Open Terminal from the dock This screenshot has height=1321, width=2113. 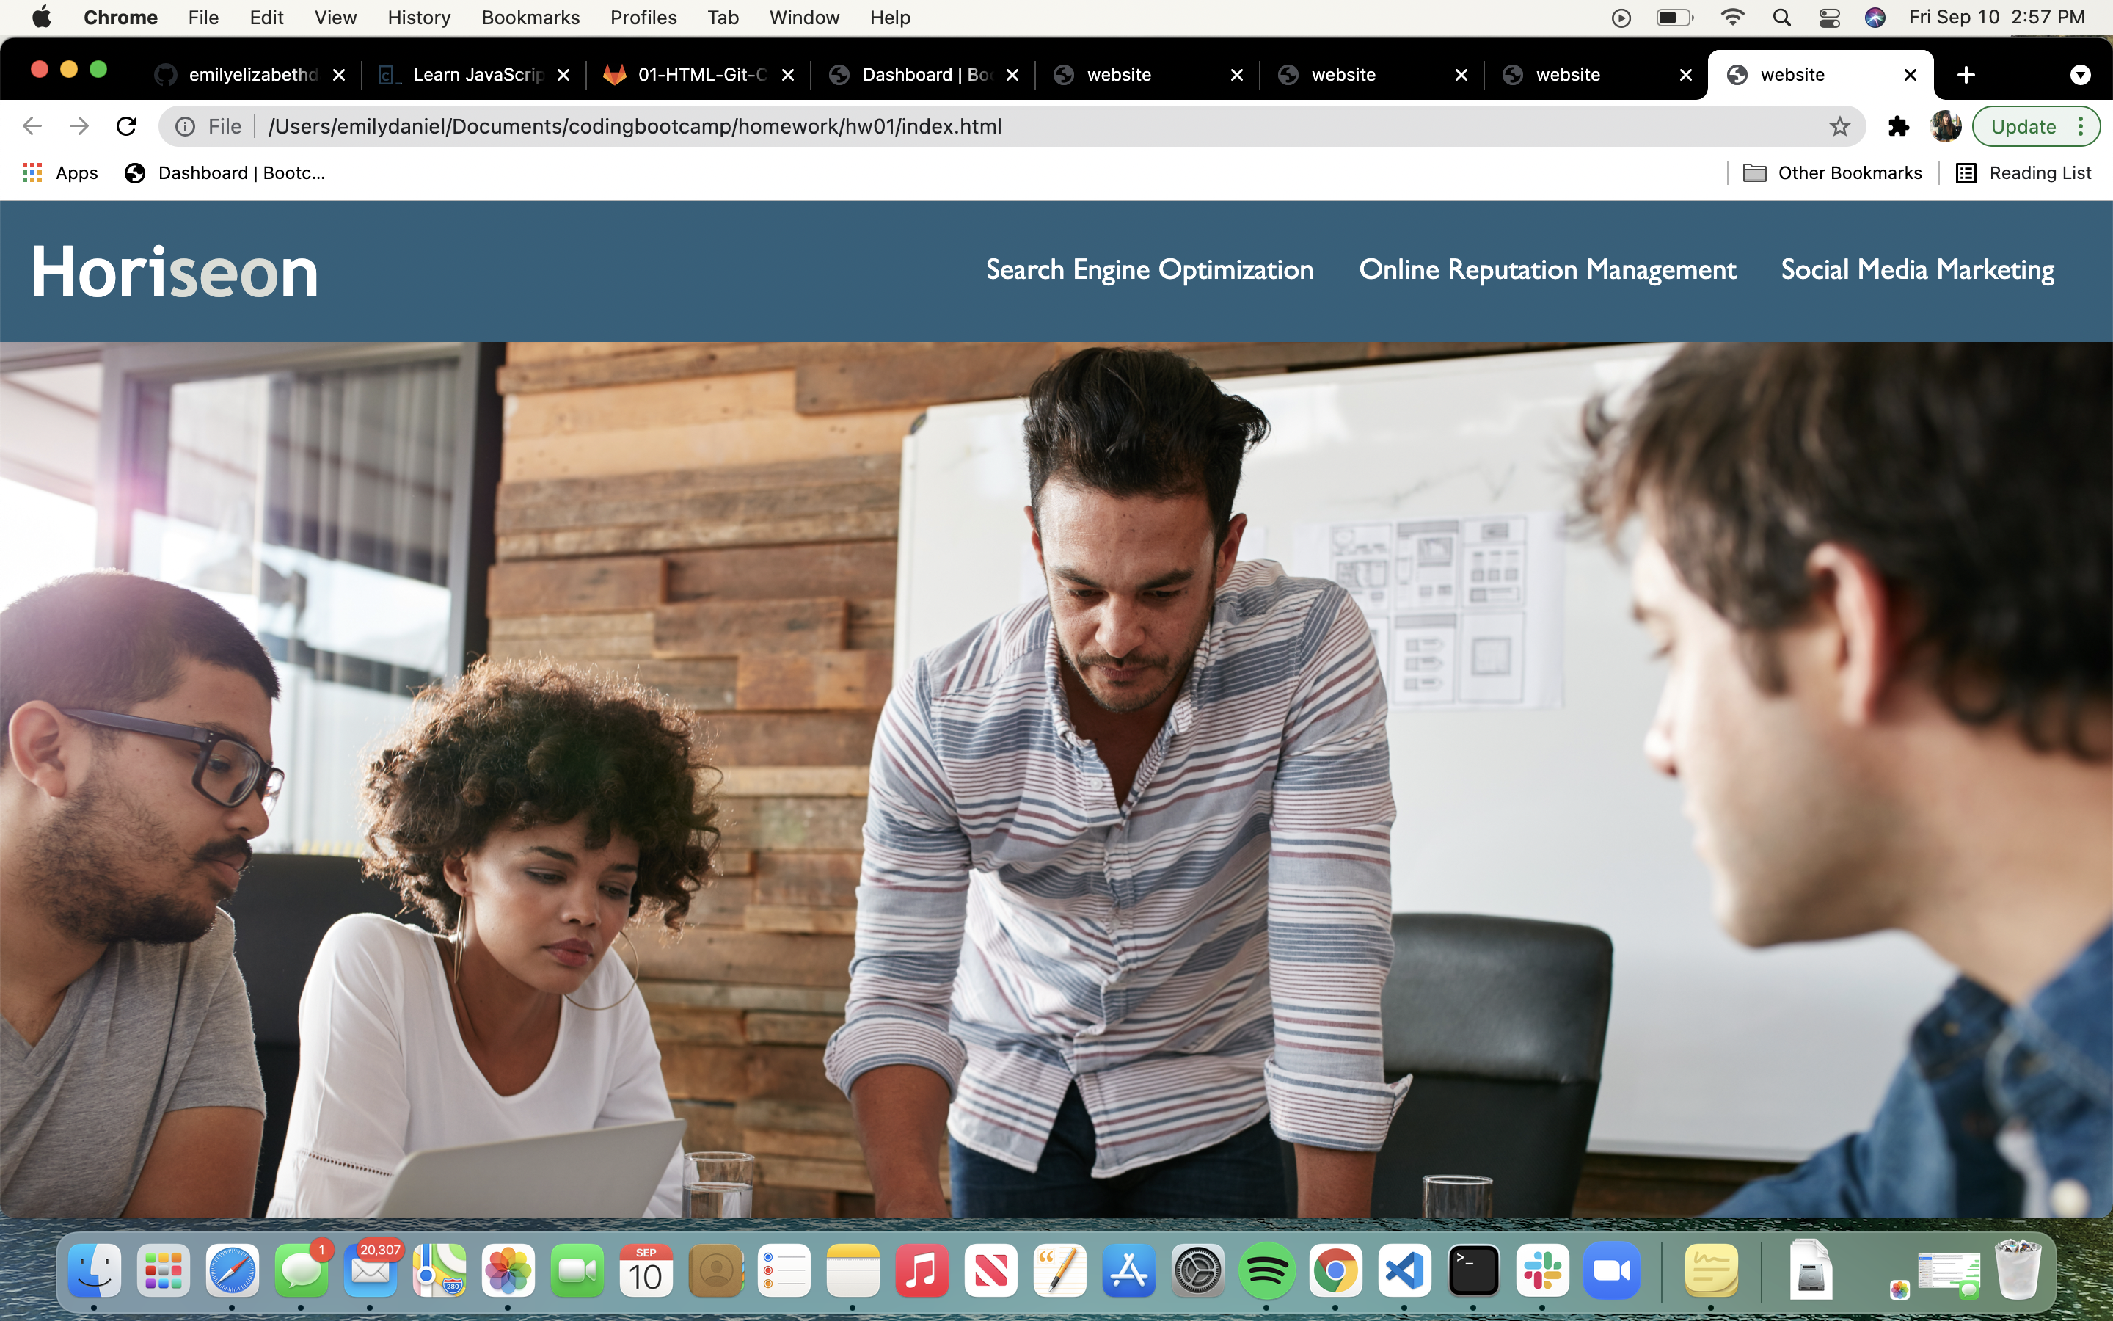[x=1472, y=1267]
